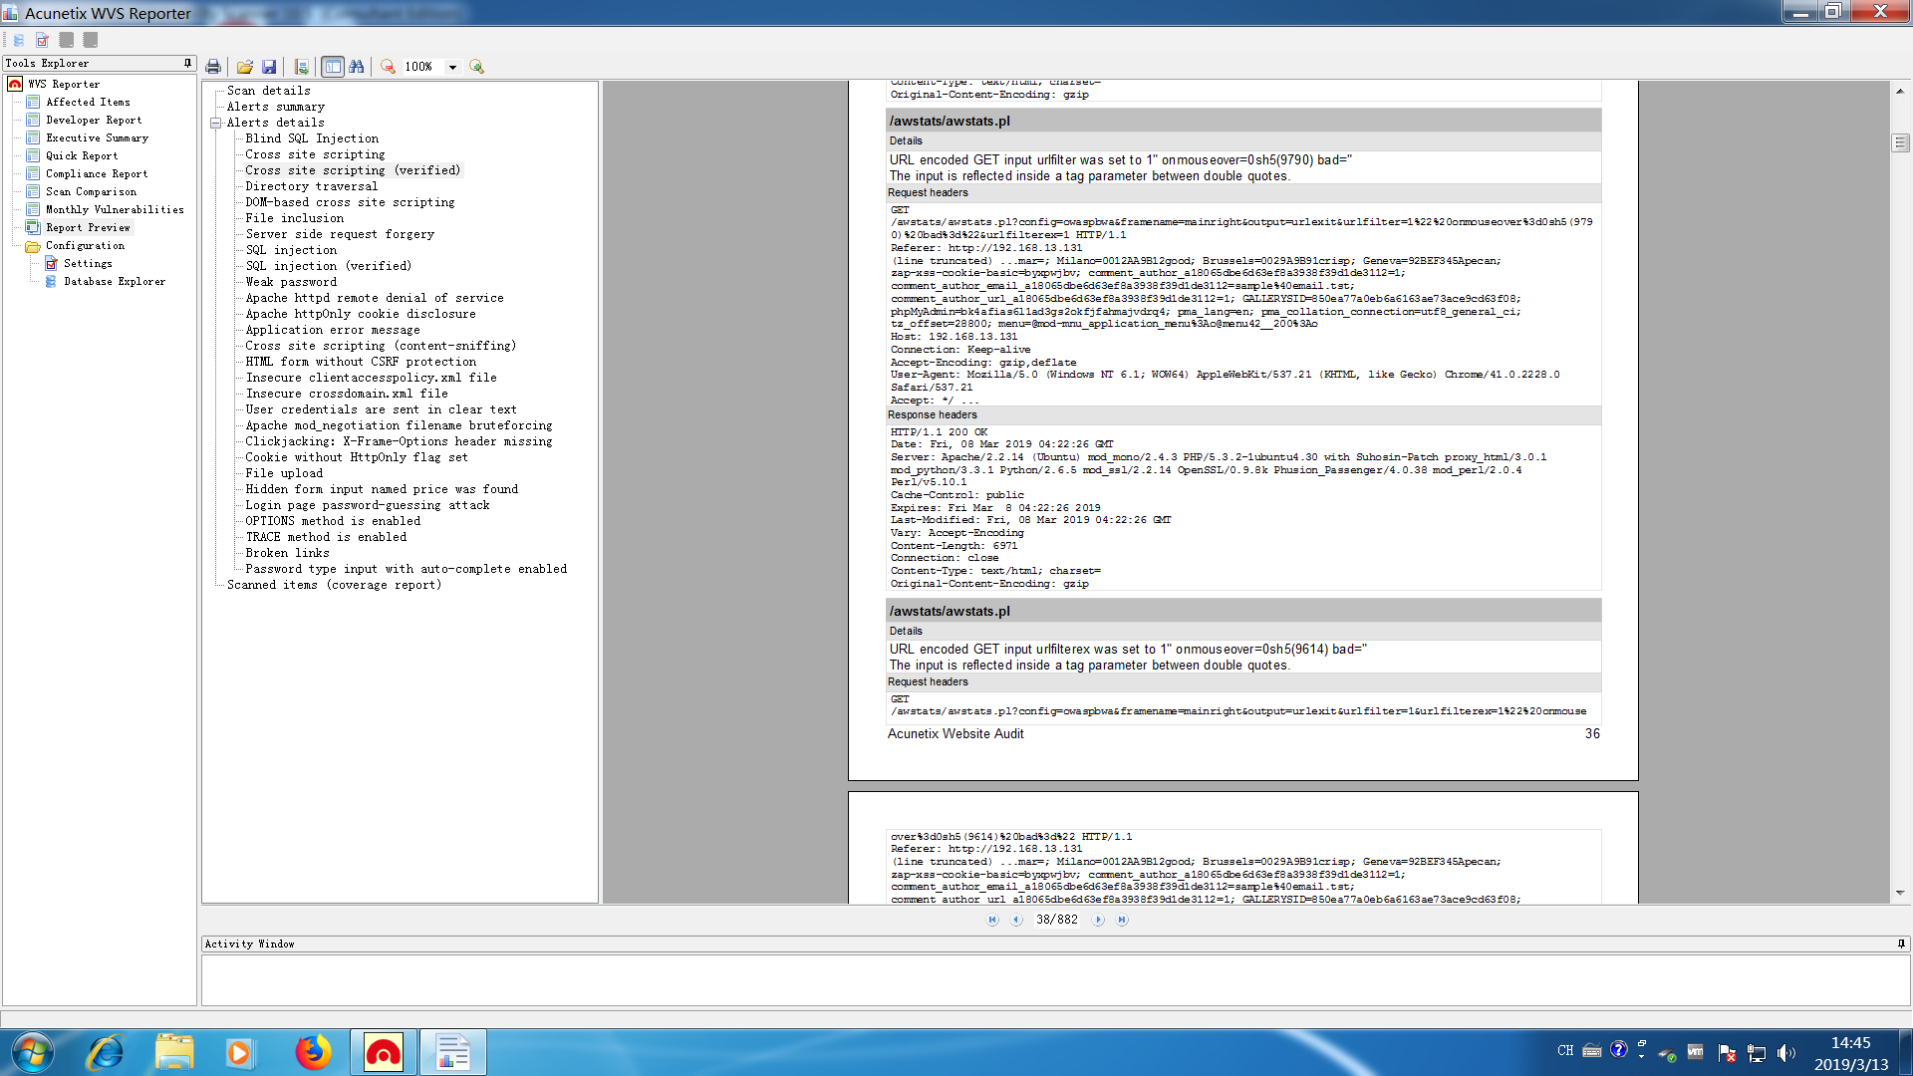
Task: Select Directory traversal alert
Action: tap(312, 186)
